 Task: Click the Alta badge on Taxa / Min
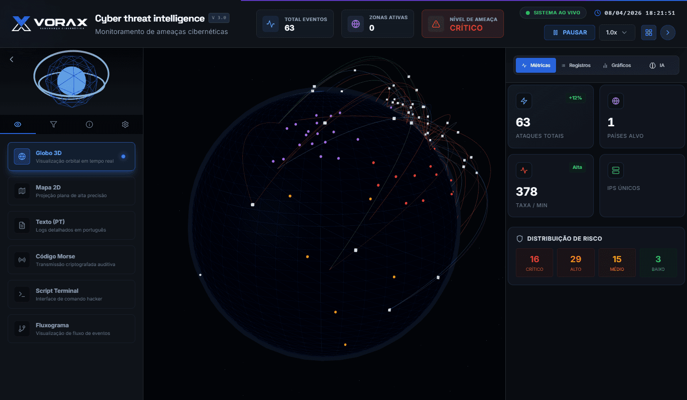coord(577,167)
